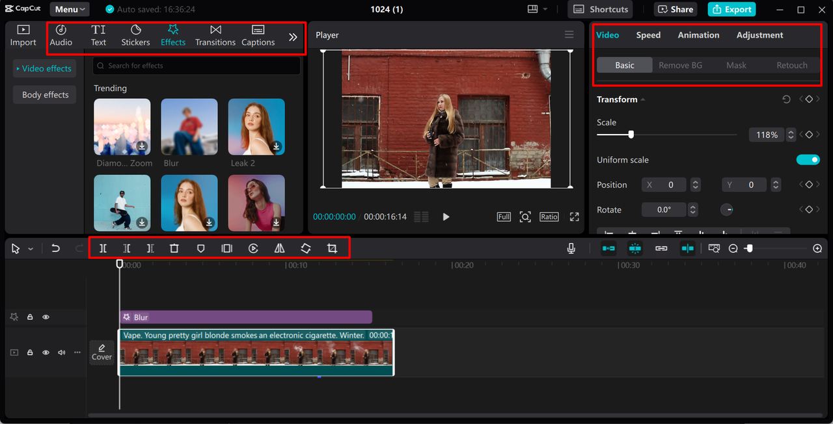Select Body effects category
Viewport: 833px width, 424px height.
click(x=45, y=95)
